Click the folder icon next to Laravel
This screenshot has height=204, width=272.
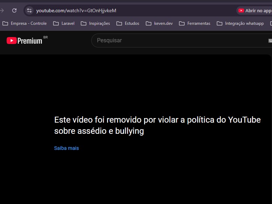click(x=56, y=23)
